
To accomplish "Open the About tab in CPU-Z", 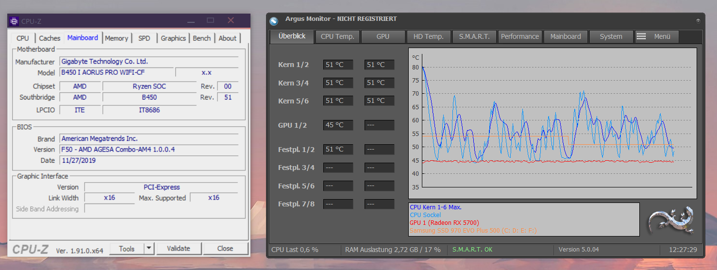I will (227, 38).
